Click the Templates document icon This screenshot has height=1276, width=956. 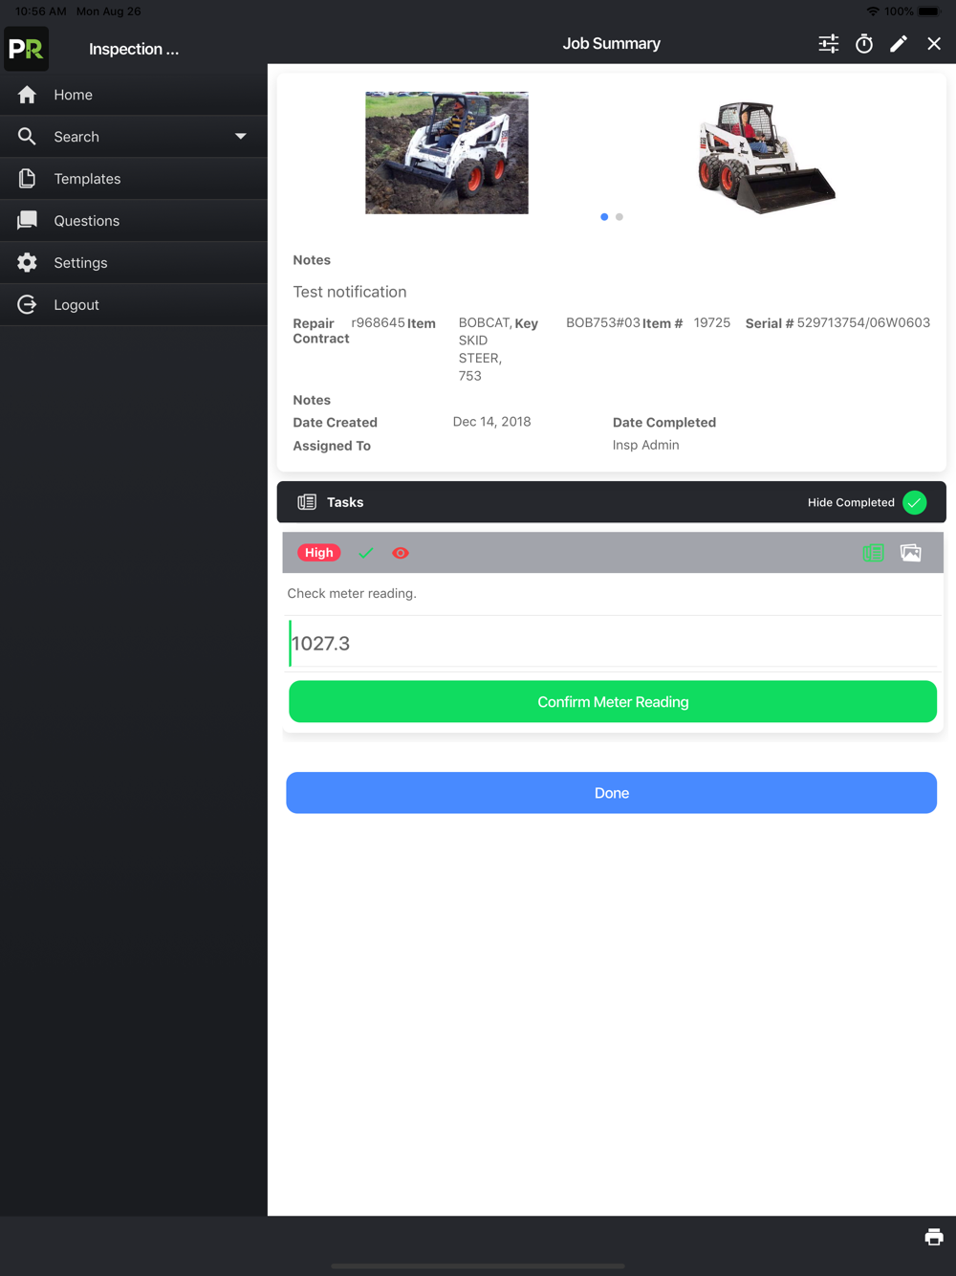tap(27, 179)
